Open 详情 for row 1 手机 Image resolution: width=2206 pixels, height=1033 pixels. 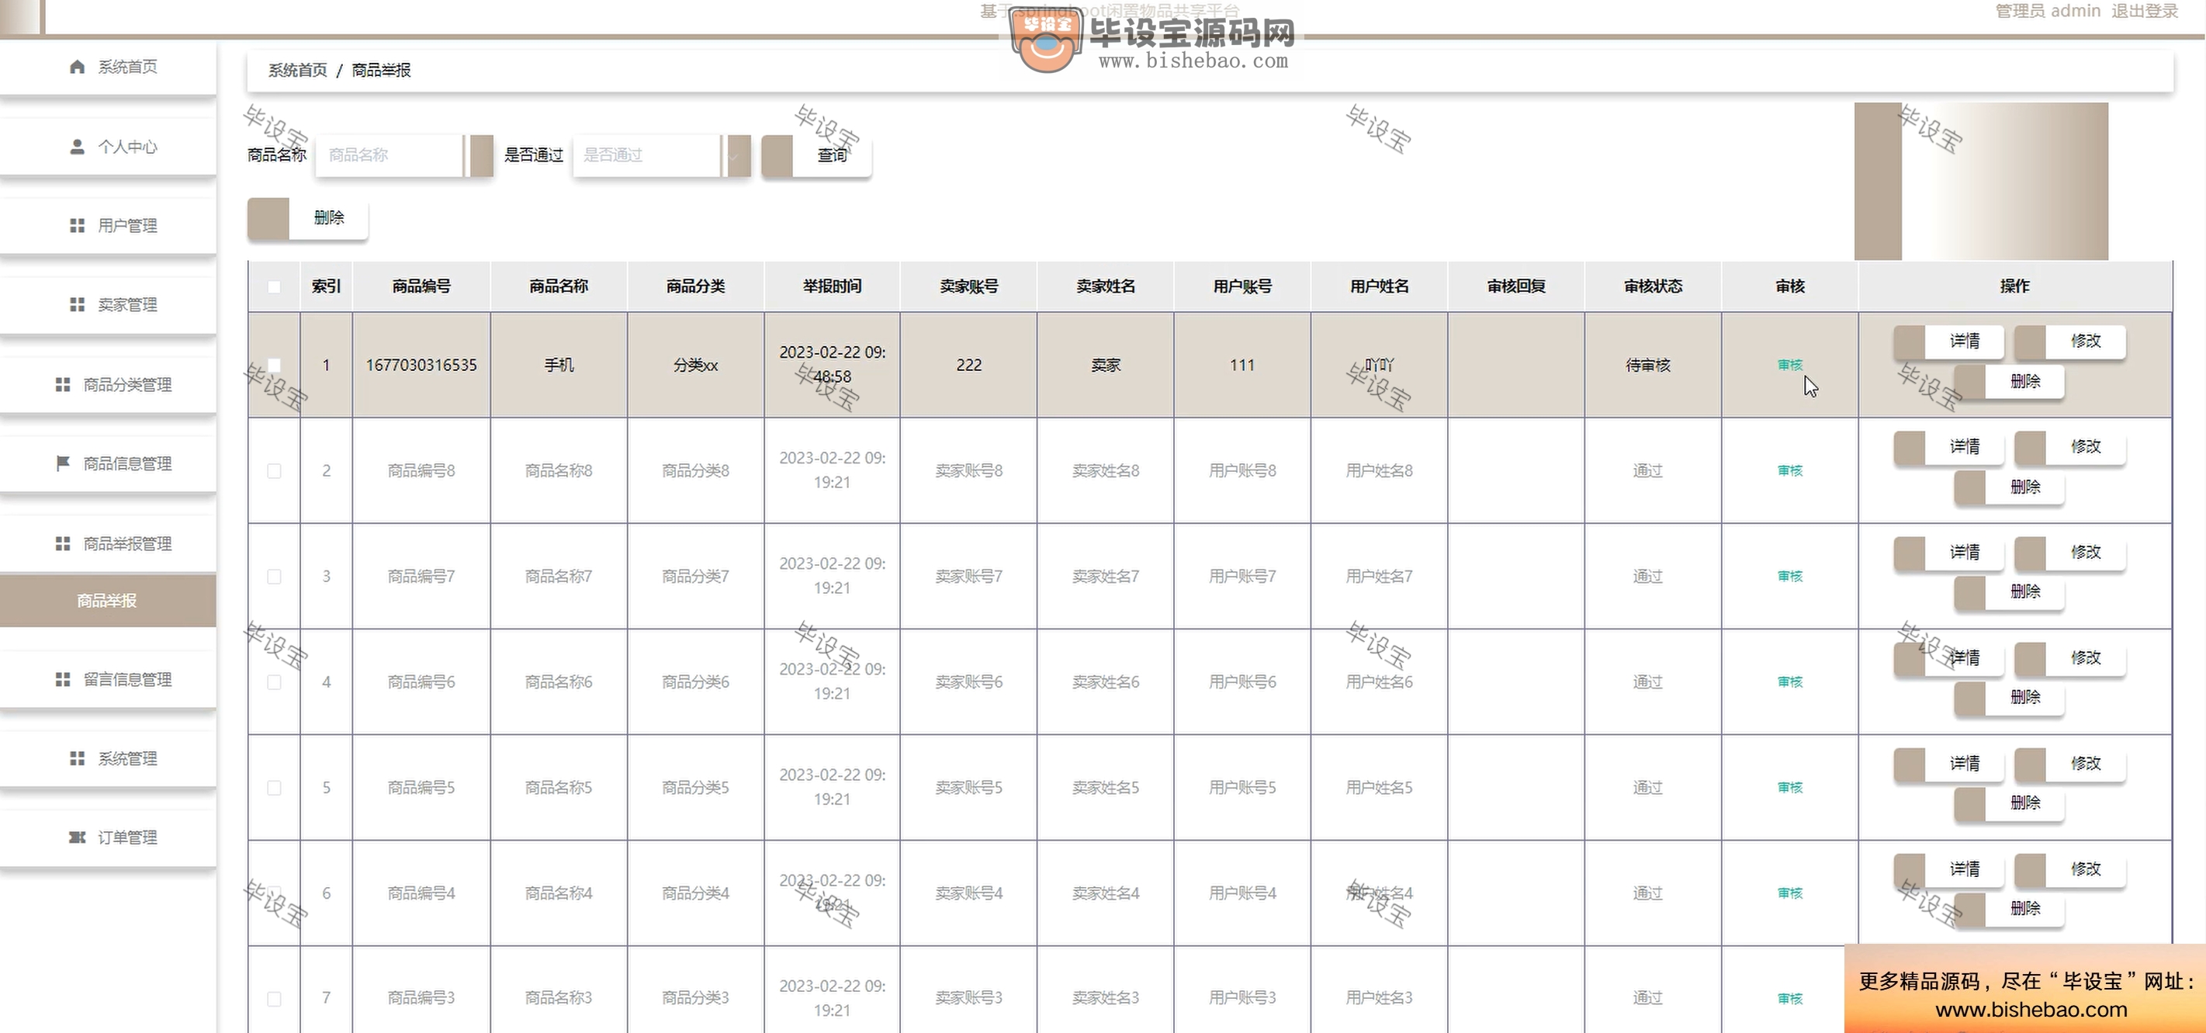click(1948, 341)
